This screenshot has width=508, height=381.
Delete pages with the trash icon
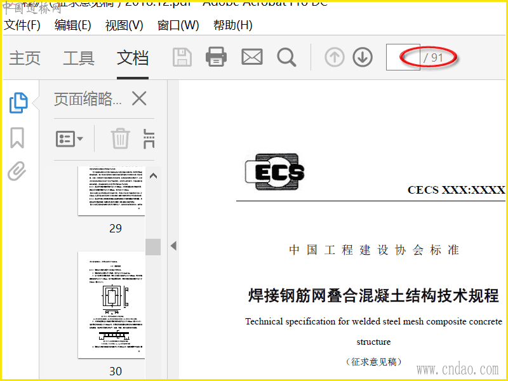[120, 138]
